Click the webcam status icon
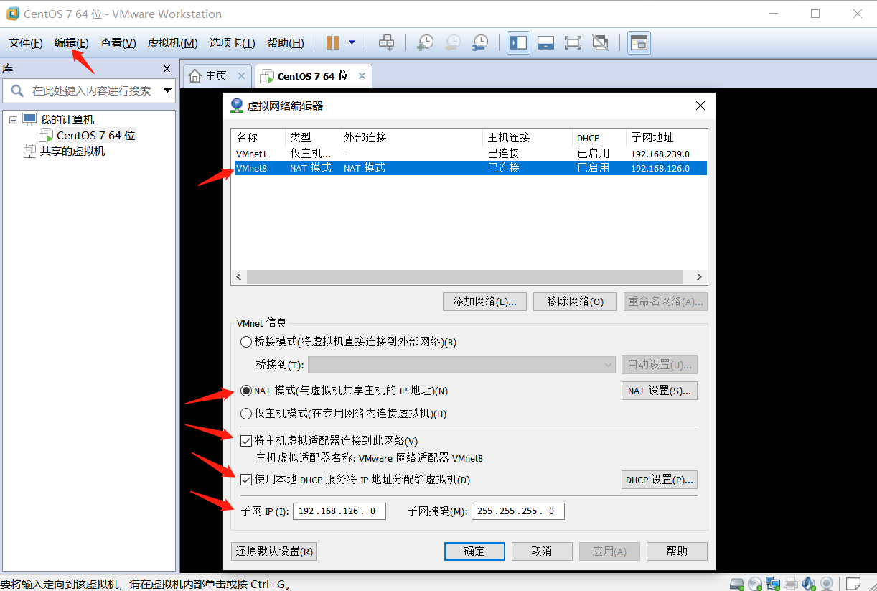This screenshot has width=877, height=591. tap(827, 583)
